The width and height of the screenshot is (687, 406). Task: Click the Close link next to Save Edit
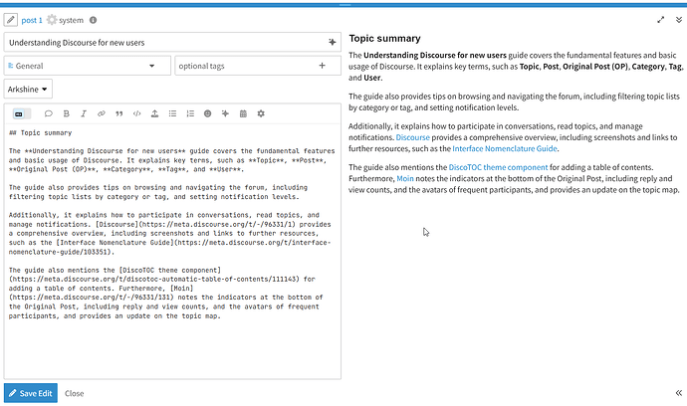coord(74,393)
